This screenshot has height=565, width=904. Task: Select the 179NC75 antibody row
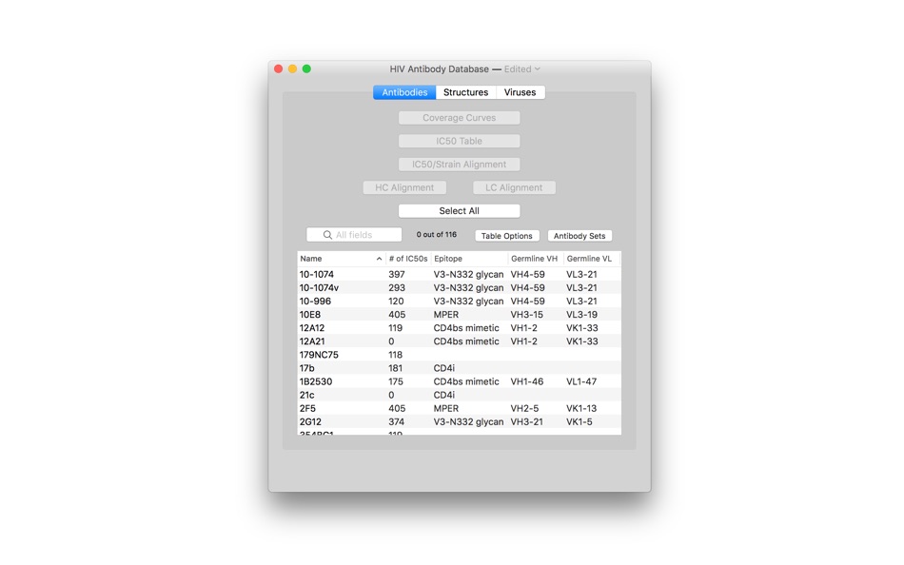[x=459, y=355]
